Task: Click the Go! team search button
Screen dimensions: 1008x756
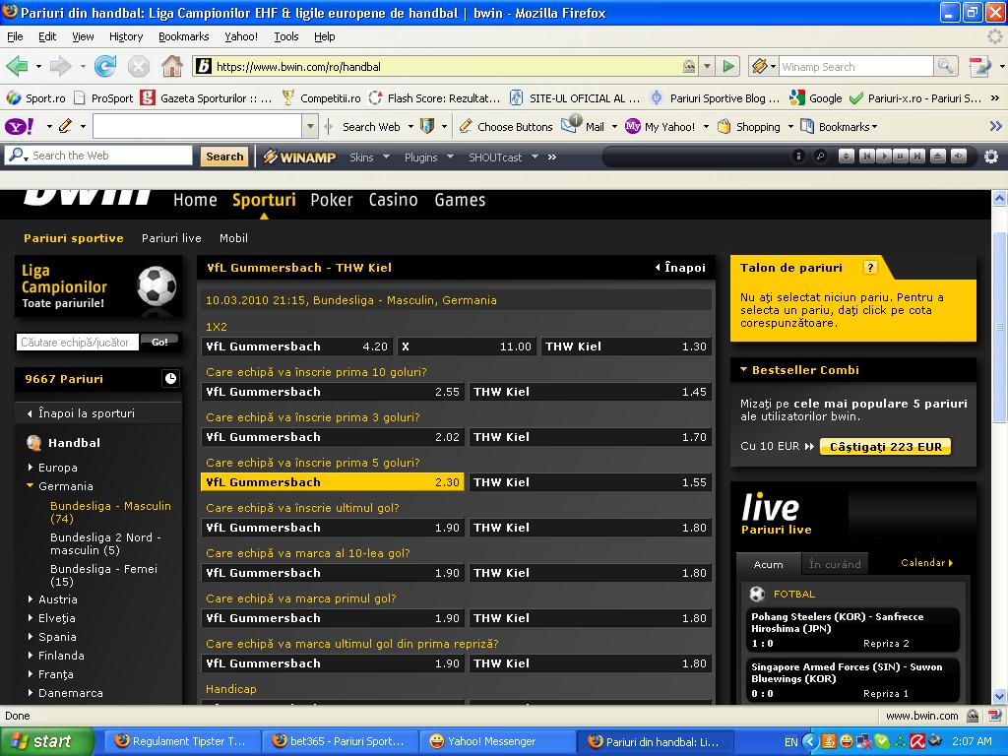Action: (x=159, y=342)
